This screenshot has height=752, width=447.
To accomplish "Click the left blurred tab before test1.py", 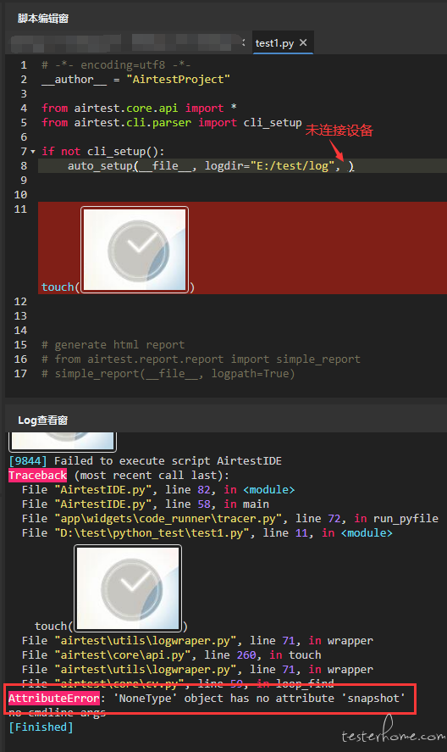I will click(66, 43).
